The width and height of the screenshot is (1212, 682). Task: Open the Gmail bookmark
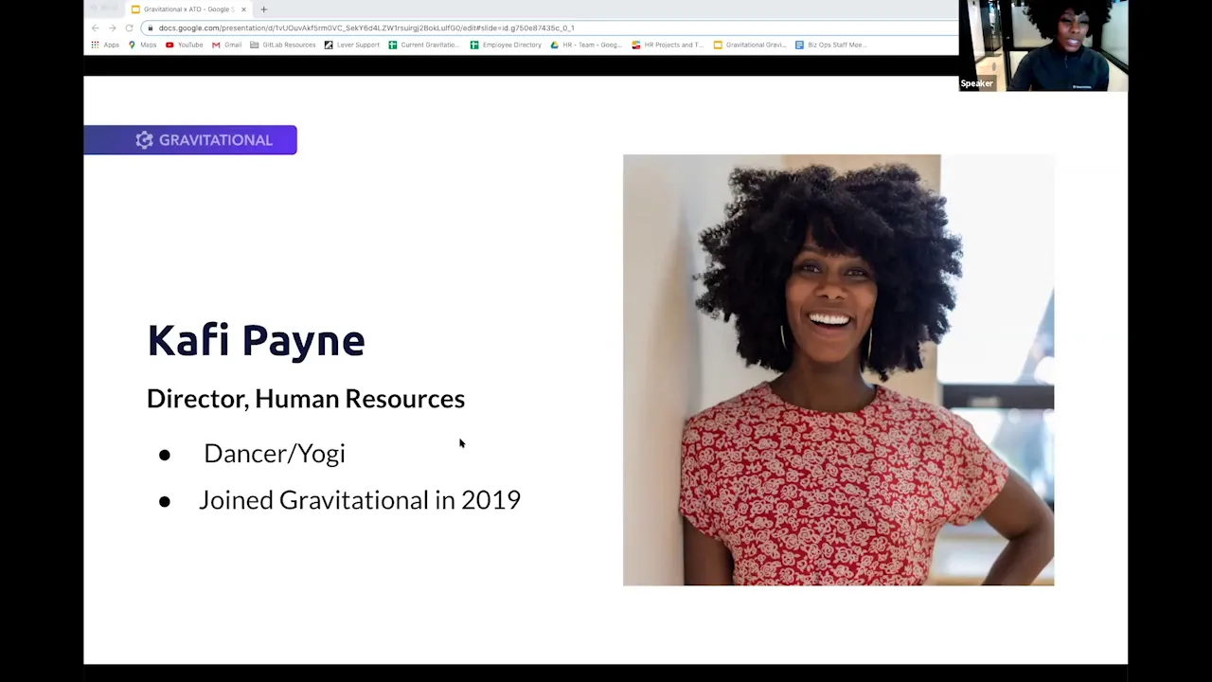[227, 45]
